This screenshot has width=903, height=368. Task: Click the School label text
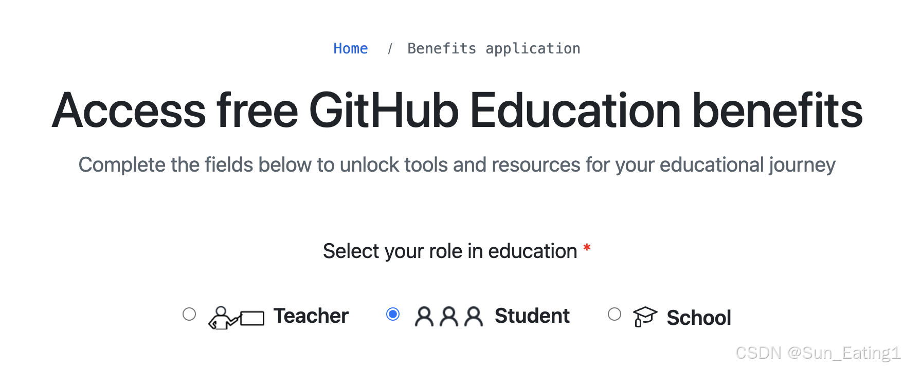698,318
